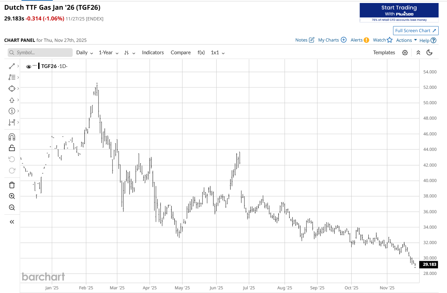
Task: Open the Compare menu item
Action: click(x=180, y=53)
